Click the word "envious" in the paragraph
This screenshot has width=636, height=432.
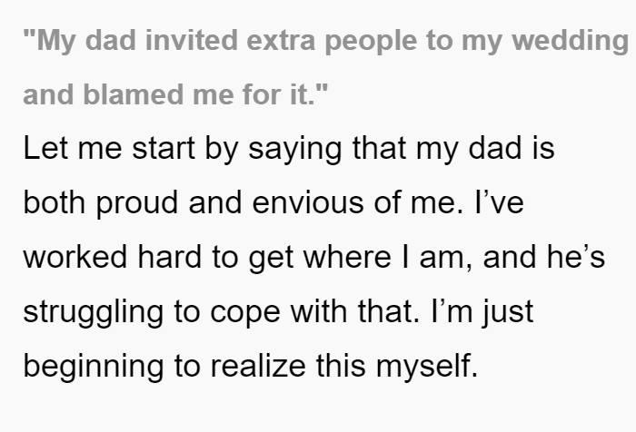308,202
